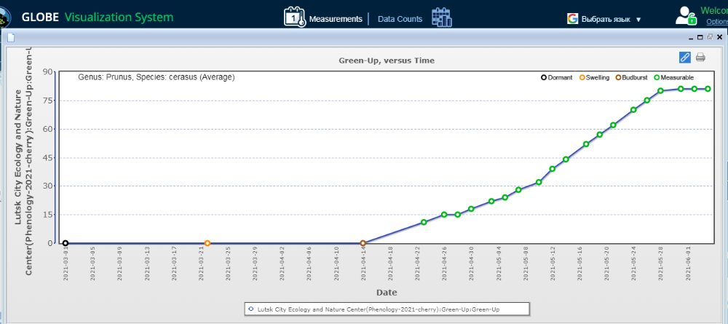Click the print chart icon
The height and width of the screenshot is (324, 728).
700,58
